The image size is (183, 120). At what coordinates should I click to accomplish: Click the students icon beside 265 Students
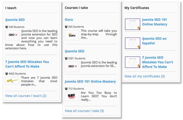point(66,27)
